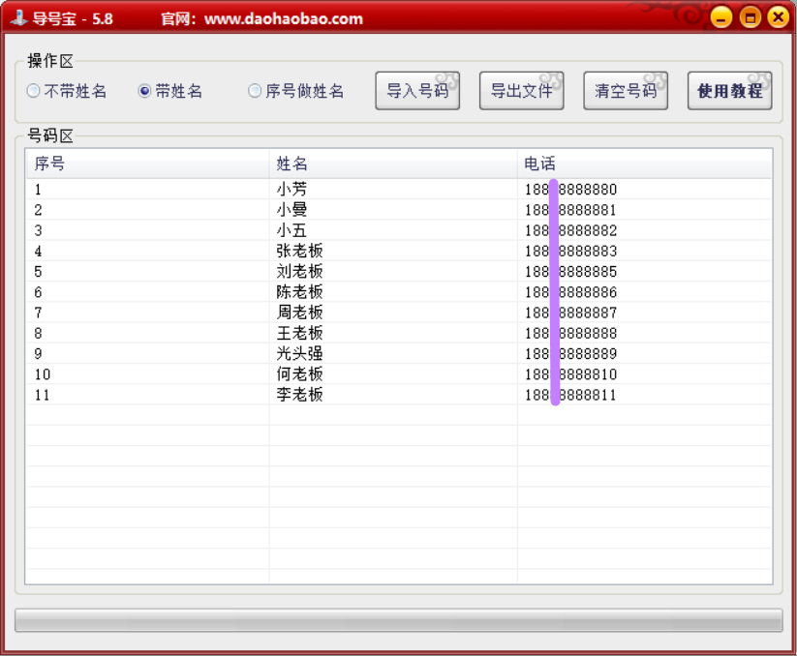The image size is (797, 656).
Task: Select the 光头强 row in the list
Action: click(299, 354)
